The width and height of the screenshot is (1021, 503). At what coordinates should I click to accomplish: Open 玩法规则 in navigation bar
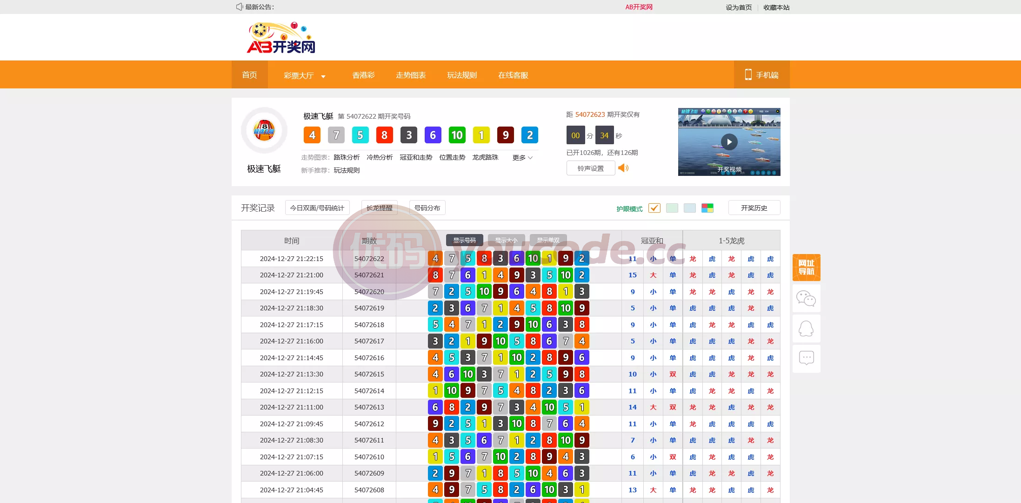click(462, 75)
